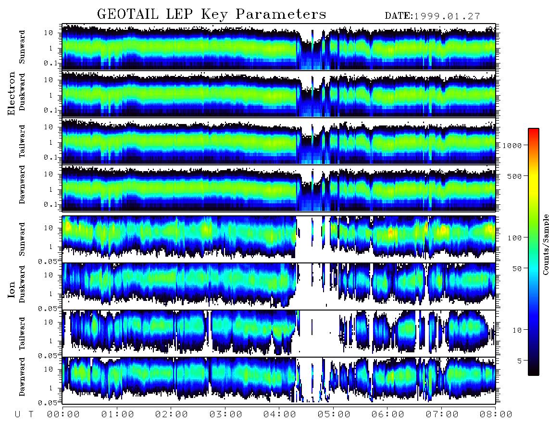Click the U T time axis label

[24, 415]
